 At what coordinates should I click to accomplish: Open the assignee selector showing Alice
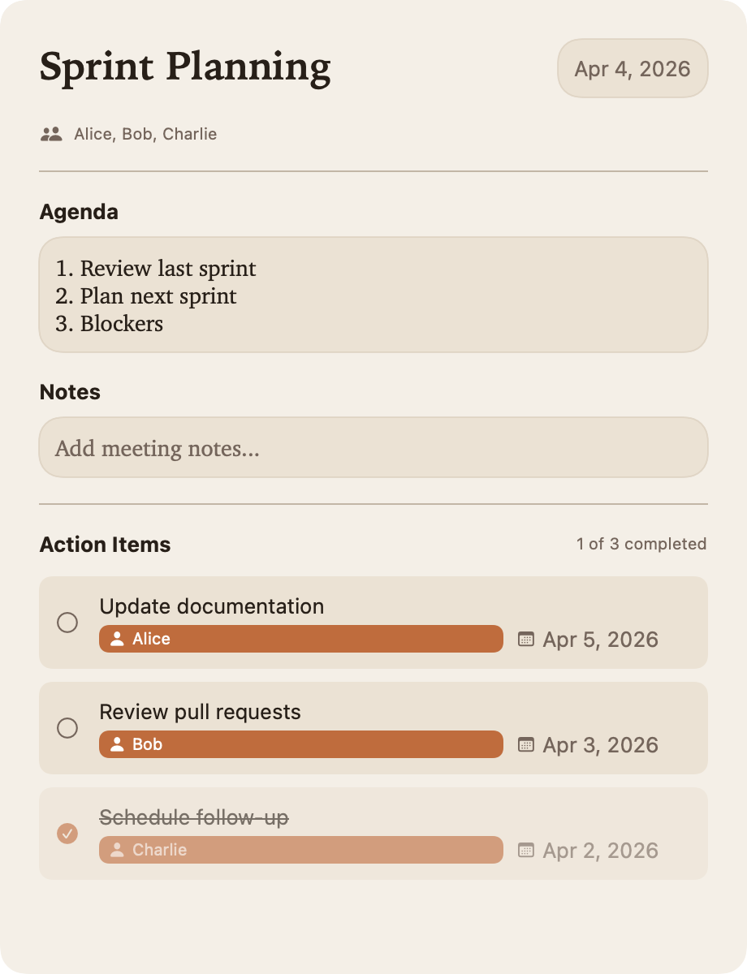301,639
